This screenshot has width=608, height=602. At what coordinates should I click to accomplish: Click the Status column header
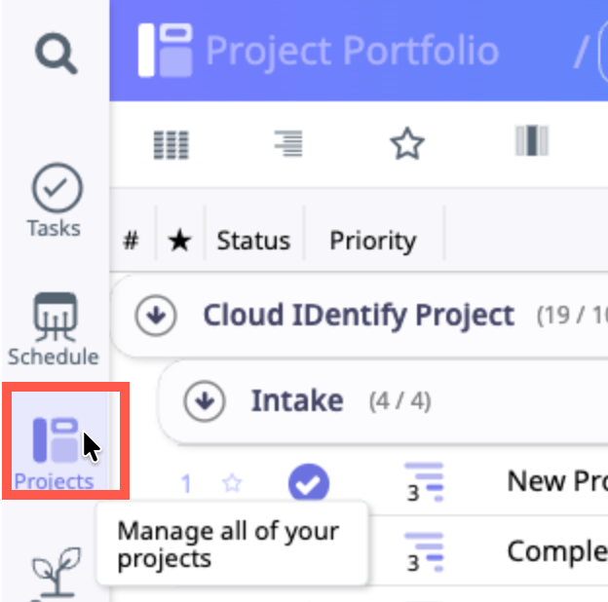click(x=253, y=241)
